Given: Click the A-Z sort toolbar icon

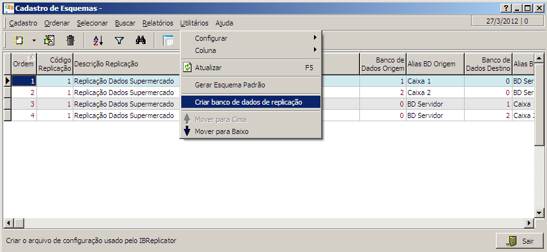Looking at the screenshot, I should click(98, 40).
